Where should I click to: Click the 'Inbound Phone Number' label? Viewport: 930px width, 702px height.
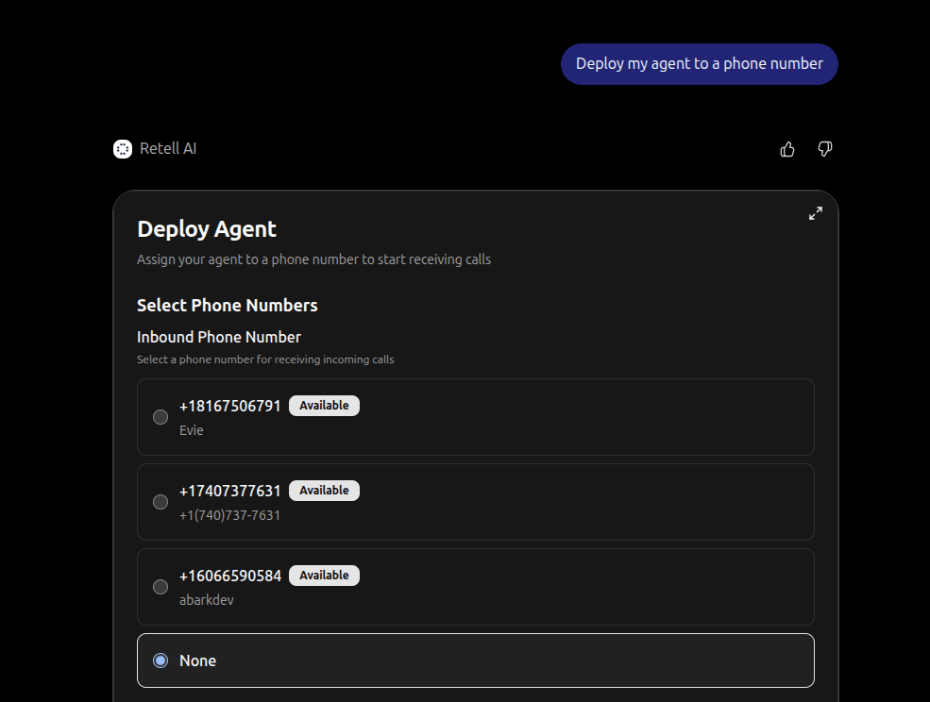point(219,338)
